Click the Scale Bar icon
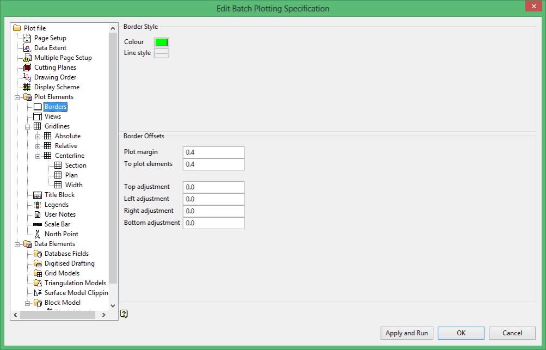 tap(37, 224)
